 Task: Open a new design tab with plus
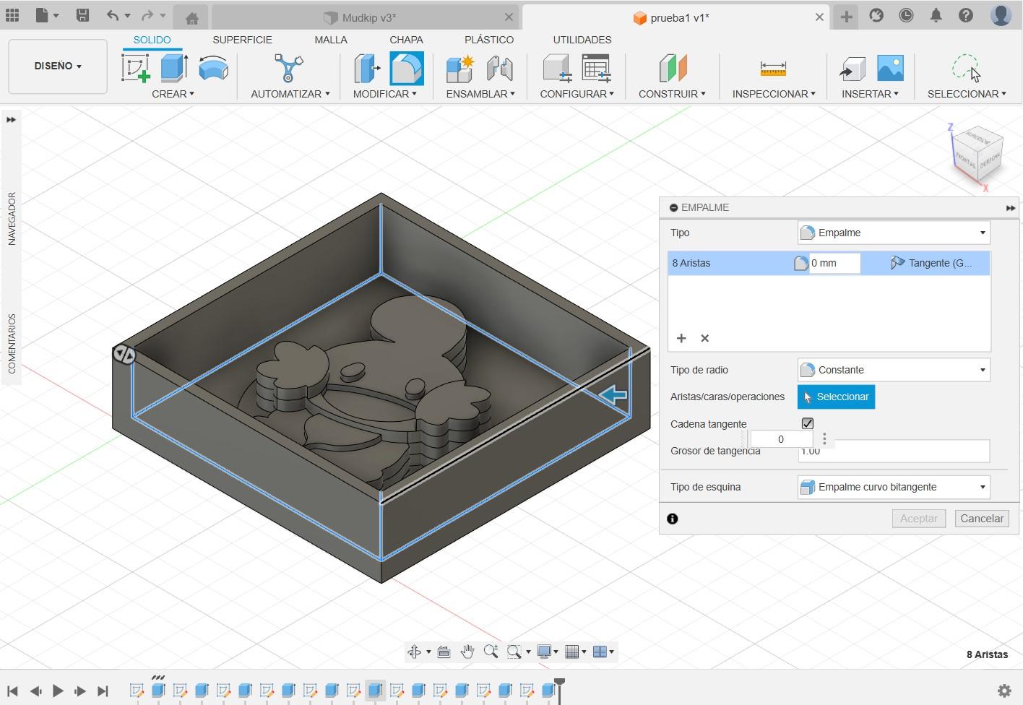click(x=846, y=17)
